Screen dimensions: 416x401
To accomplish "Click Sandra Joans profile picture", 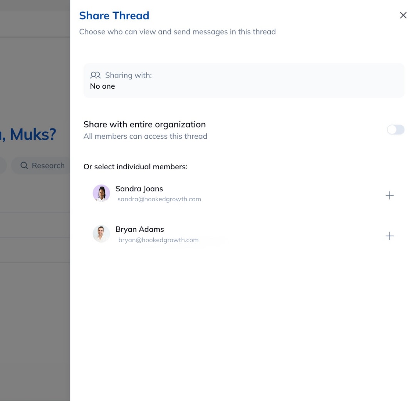I will (x=101, y=193).
